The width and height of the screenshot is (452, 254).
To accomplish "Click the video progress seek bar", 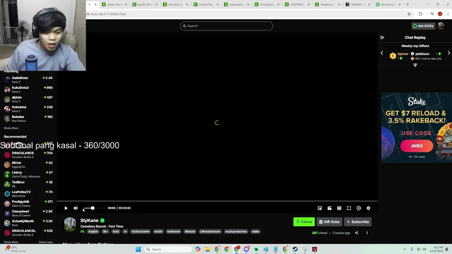I will [217, 201].
